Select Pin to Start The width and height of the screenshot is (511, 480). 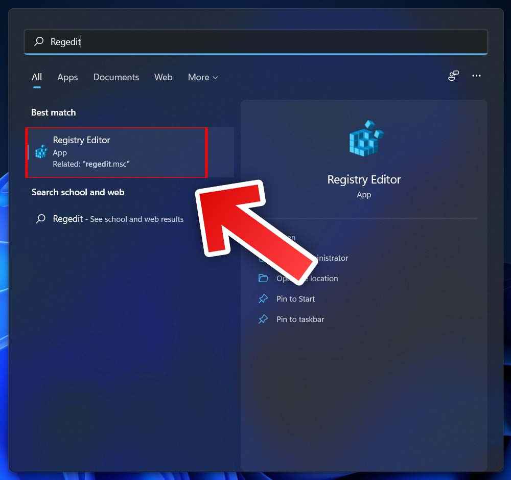pyautogui.click(x=295, y=299)
